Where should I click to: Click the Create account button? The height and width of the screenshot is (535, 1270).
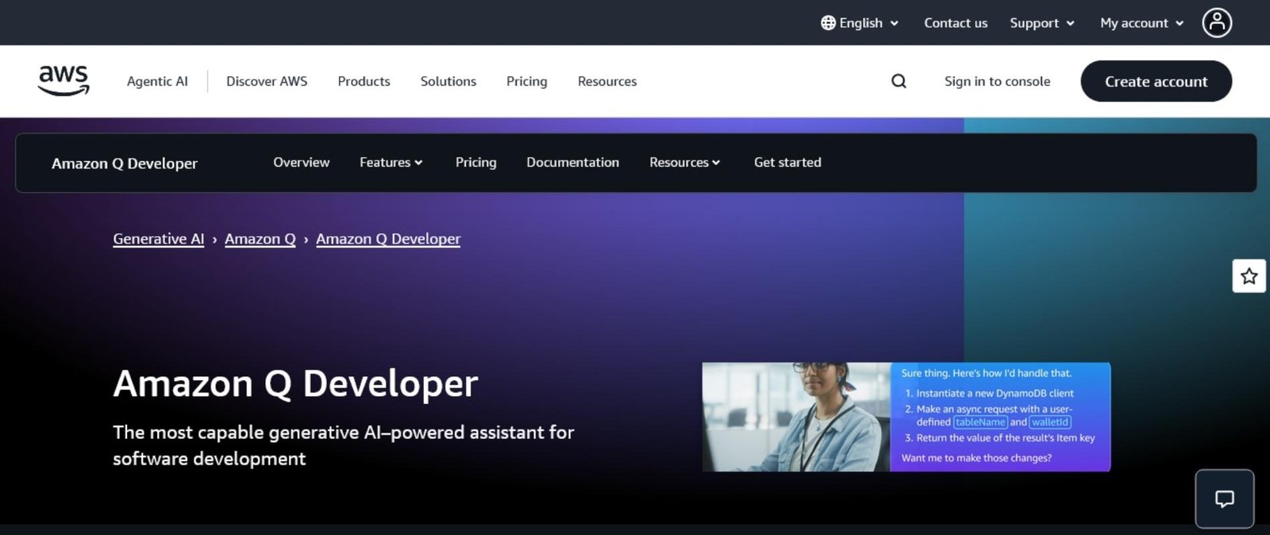(1156, 81)
